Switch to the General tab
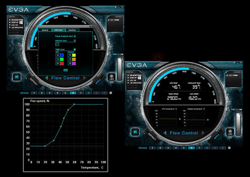The width and height of the screenshot is (250, 177). click(x=45, y=30)
